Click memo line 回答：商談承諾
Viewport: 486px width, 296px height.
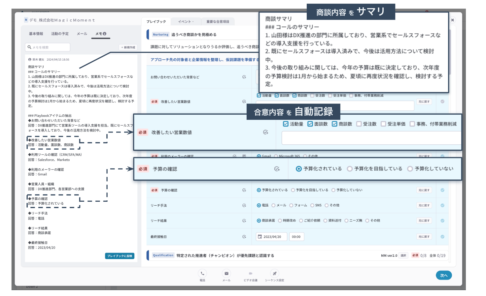[39, 233]
